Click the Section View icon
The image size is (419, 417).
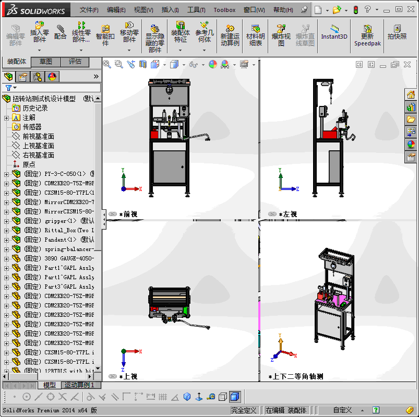142,64
